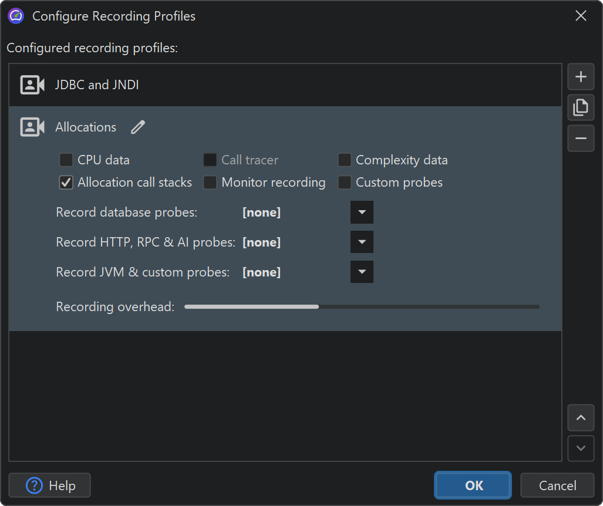Turn on Custom probes checkbox

tap(345, 183)
